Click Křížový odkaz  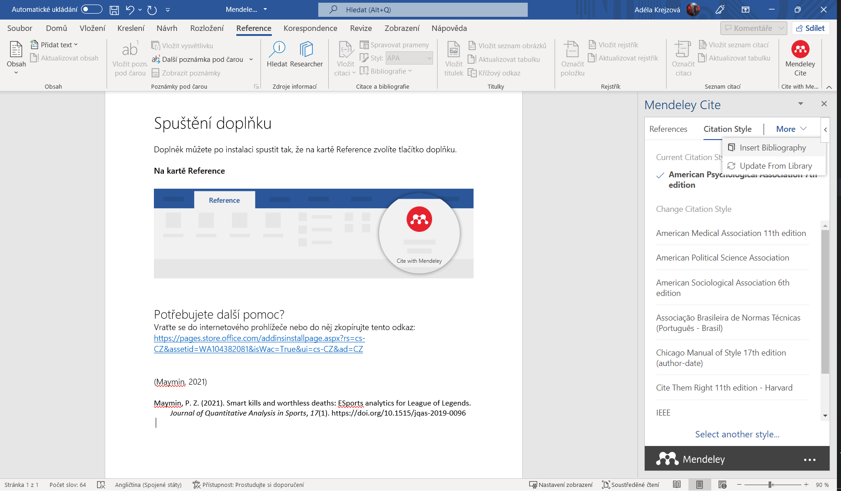(x=494, y=73)
